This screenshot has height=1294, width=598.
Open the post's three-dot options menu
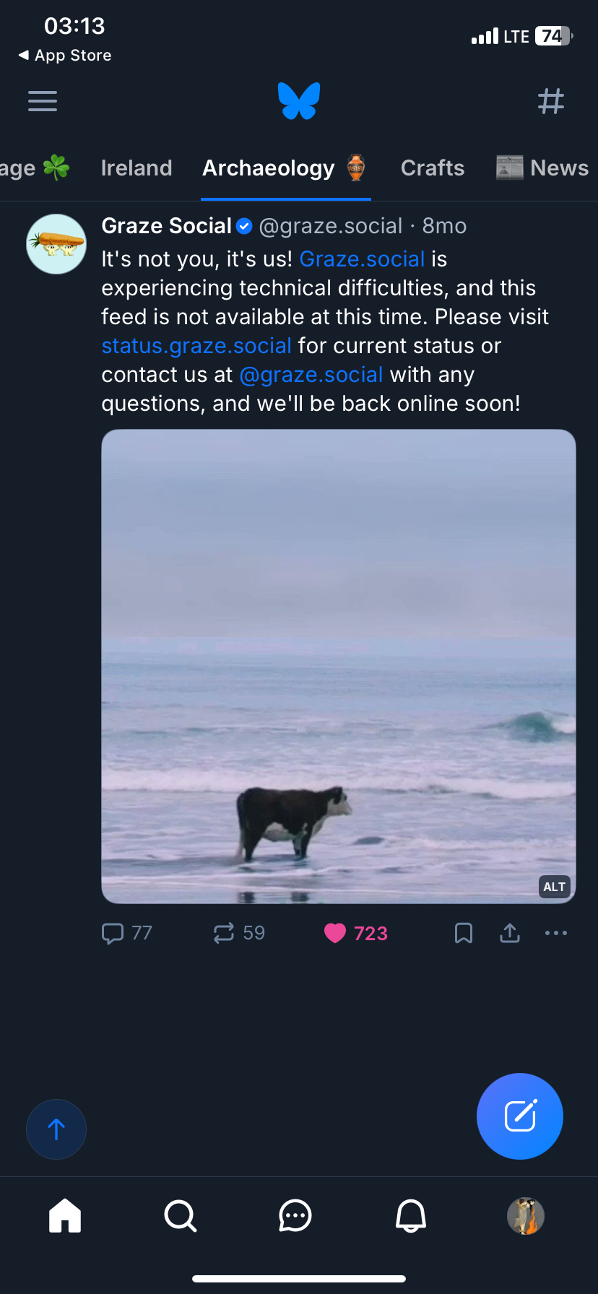tap(555, 933)
